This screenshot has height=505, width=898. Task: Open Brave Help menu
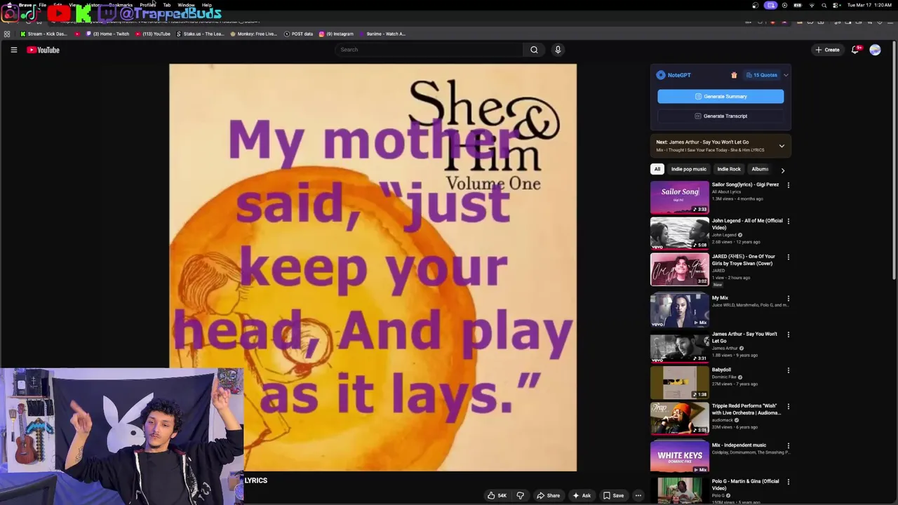click(x=207, y=5)
